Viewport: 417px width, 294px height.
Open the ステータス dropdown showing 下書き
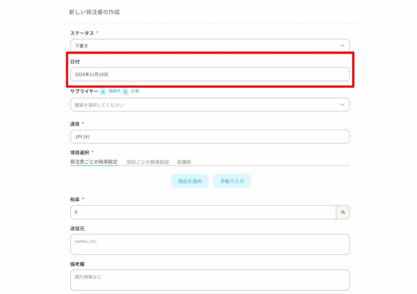(x=206, y=46)
